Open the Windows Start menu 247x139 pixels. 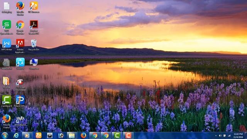(x=5, y=136)
